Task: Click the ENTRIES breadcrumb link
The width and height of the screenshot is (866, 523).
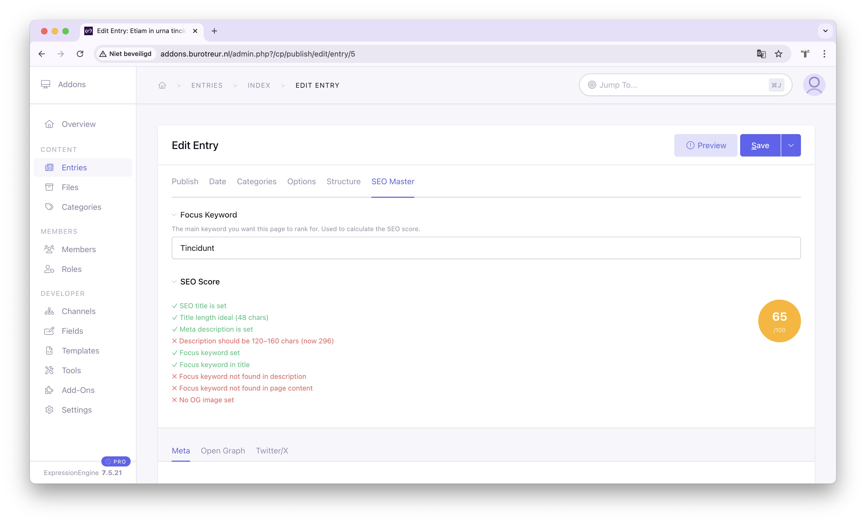Action: pyautogui.click(x=207, y=85)
